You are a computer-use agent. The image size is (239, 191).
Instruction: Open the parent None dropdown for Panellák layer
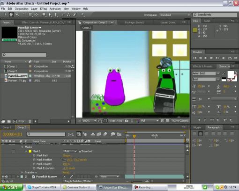pos(109,176)
